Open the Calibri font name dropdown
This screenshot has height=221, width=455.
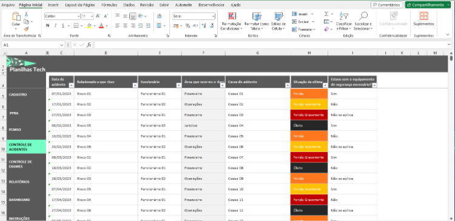point(78,16)
